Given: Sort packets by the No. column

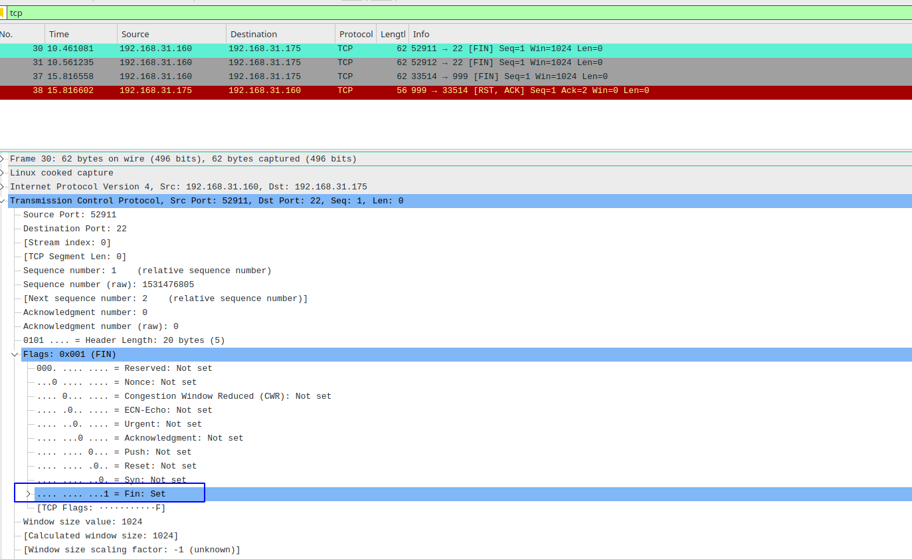Looking at the screenshot, I should (22, 34).
